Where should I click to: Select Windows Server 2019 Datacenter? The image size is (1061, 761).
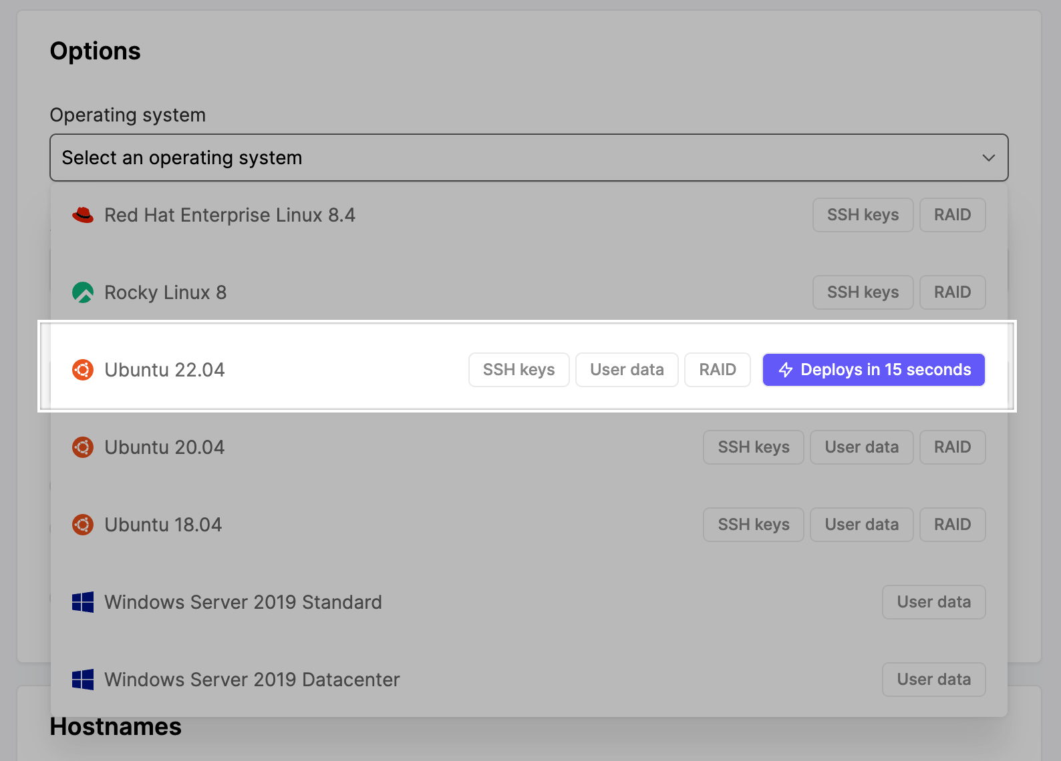528,680
